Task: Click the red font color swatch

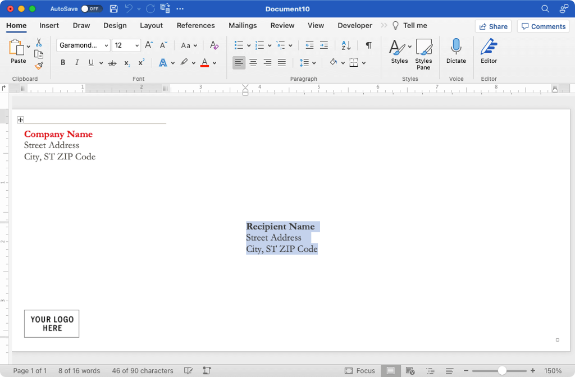Action: [204, 62]
